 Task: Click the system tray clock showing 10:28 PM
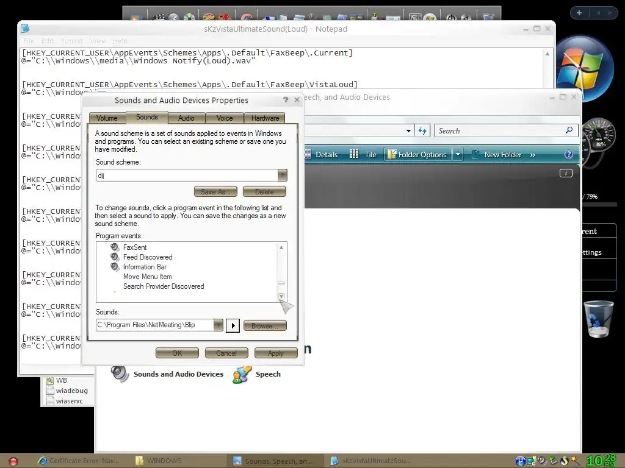pos(601,461)
